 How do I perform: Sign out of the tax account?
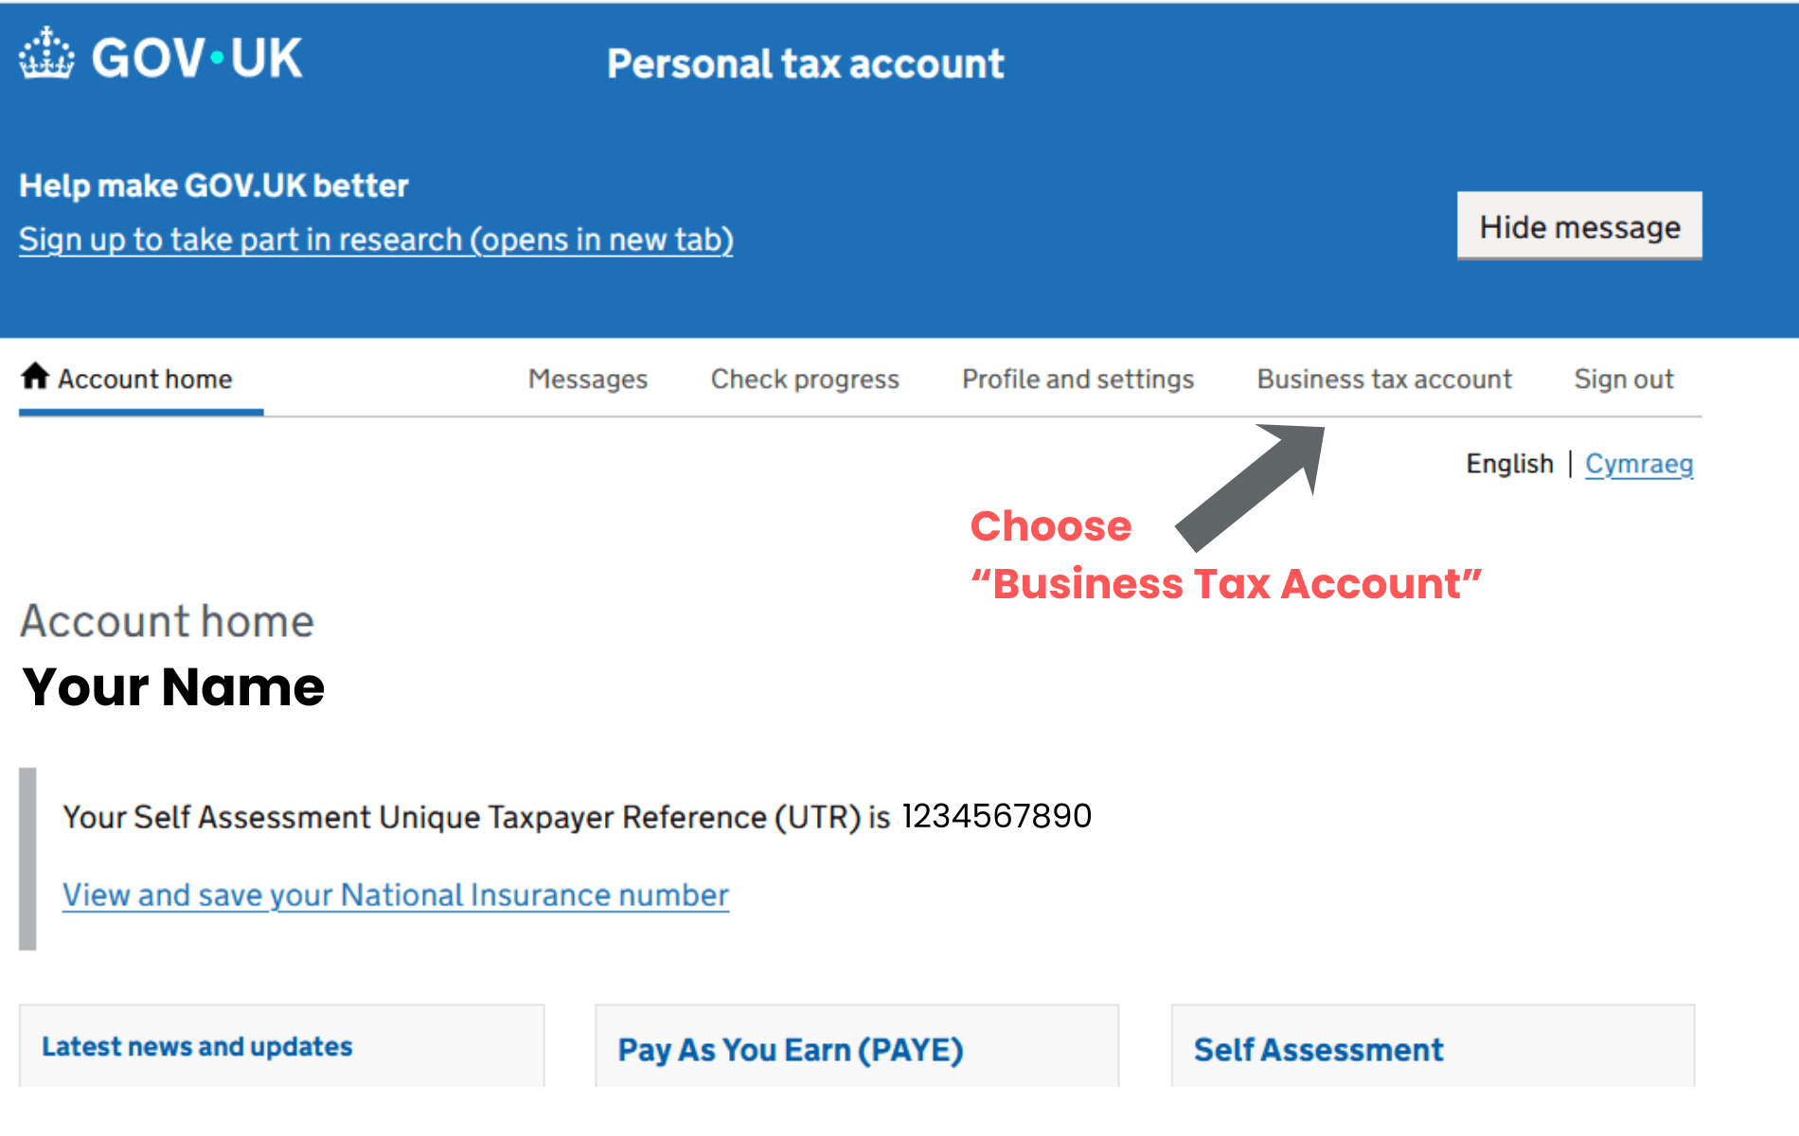pyautogui.click(x=1623, y=380)
